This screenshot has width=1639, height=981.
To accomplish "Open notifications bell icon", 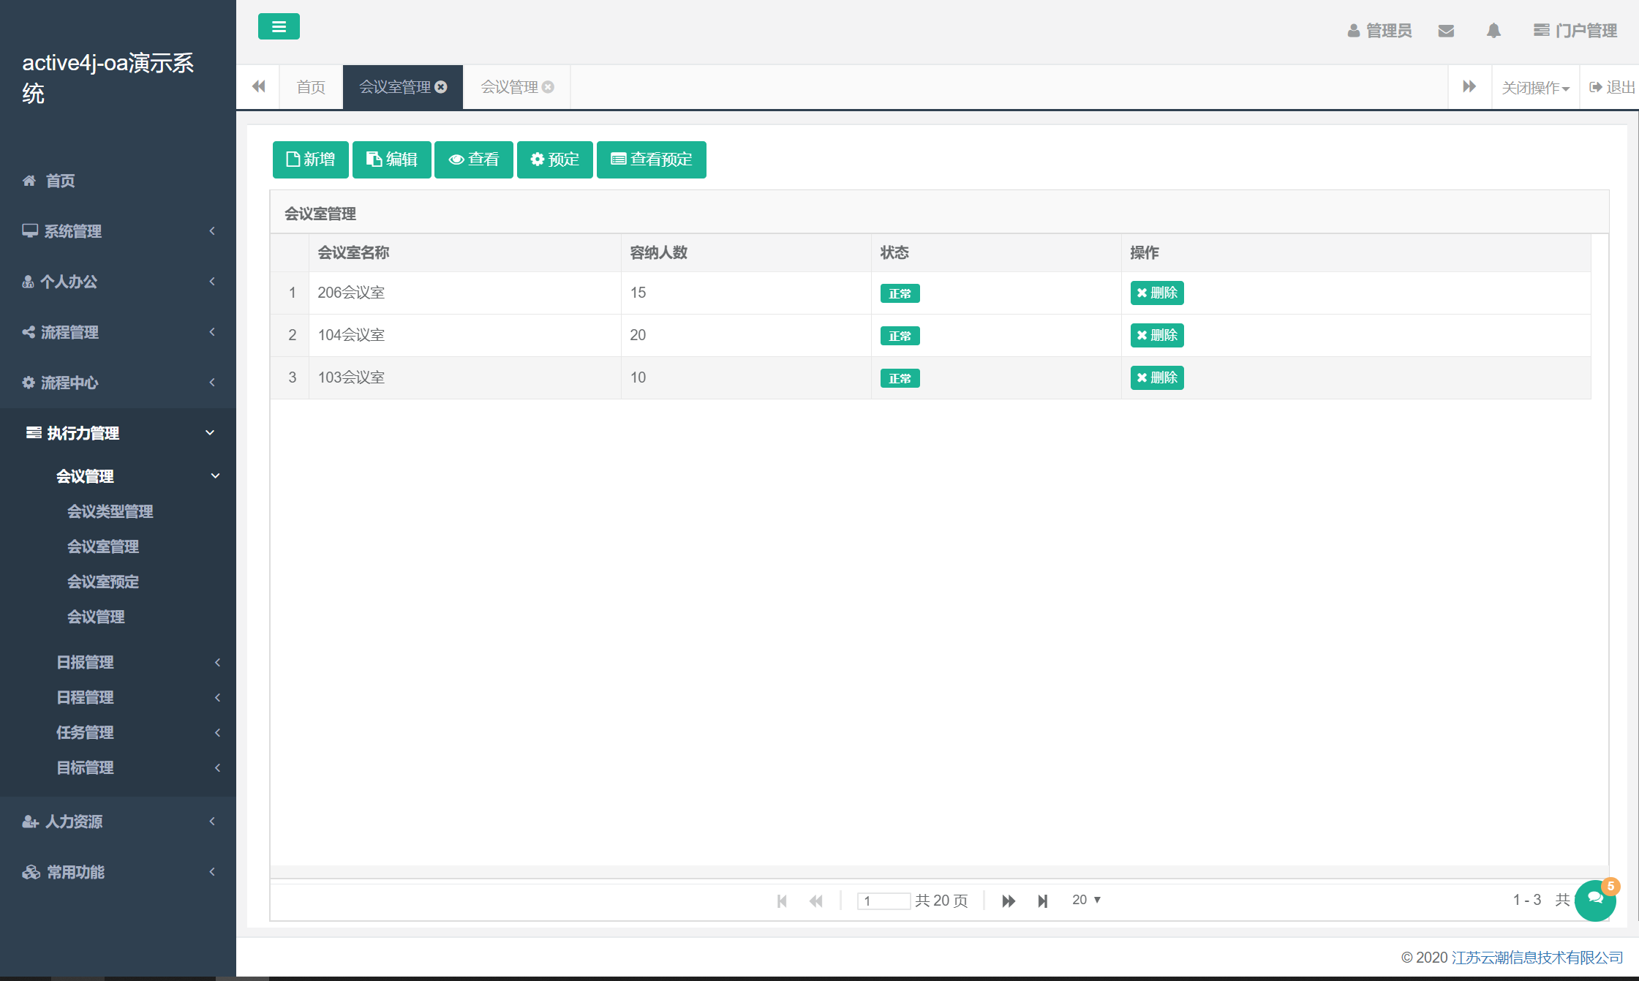I will (x=1493, y=31).
